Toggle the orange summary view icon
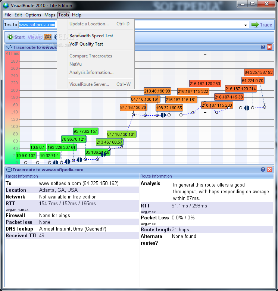The height and width of the screenshot is (291, 278). click(48, 37)
